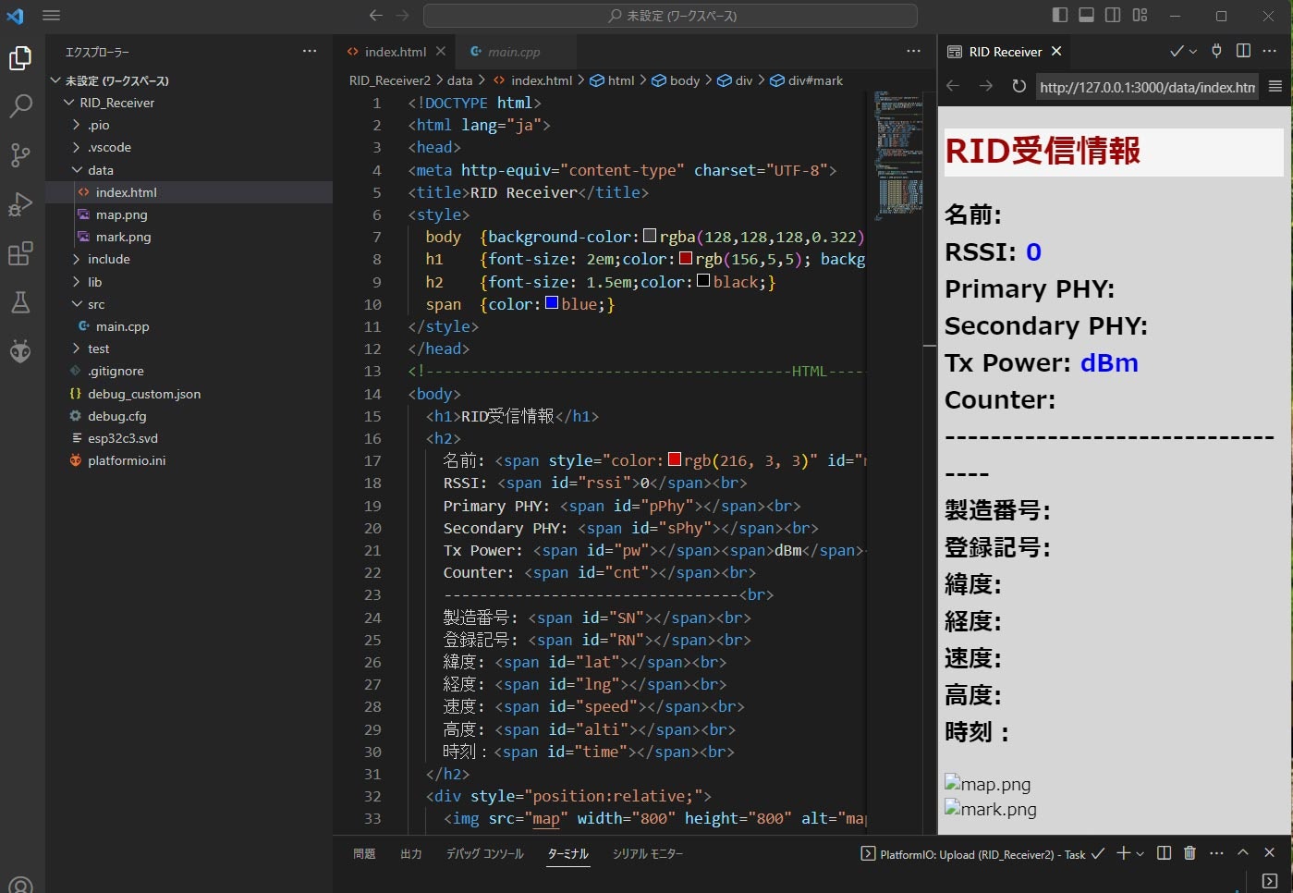Click preview URL address field
This screenshot has height=893, width=1293.
(1146, 87)
